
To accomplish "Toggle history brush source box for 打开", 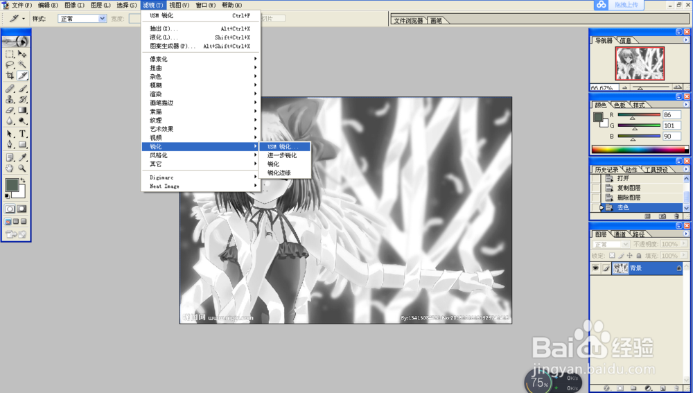I will tap(595, 178).
